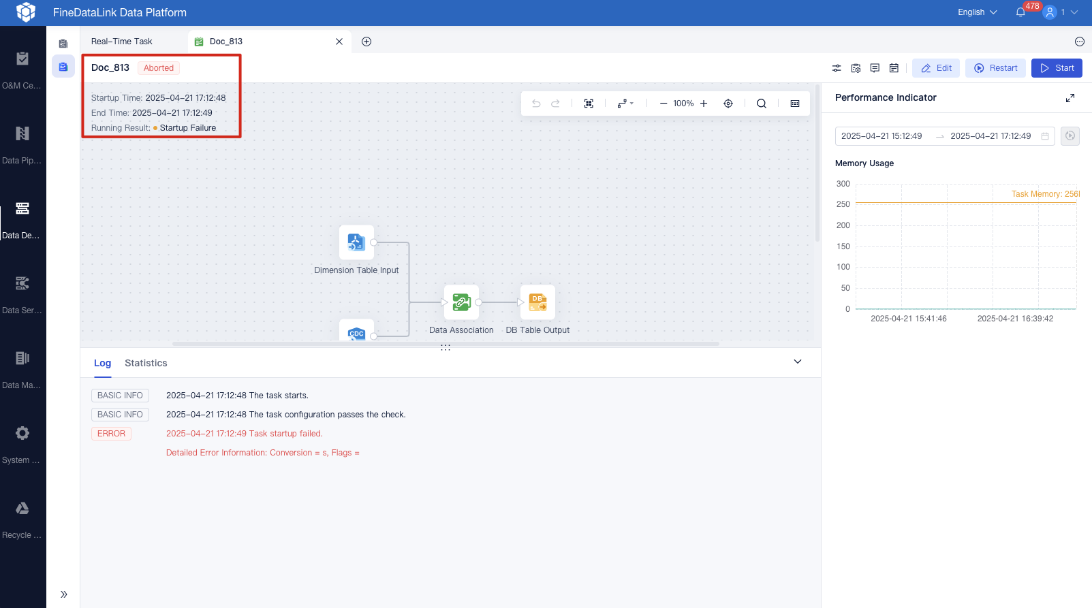
Task: Click the Start button
Action: click(1057, 68)
